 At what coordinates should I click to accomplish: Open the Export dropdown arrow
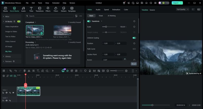pyautogui.click(x=181, y=3)
